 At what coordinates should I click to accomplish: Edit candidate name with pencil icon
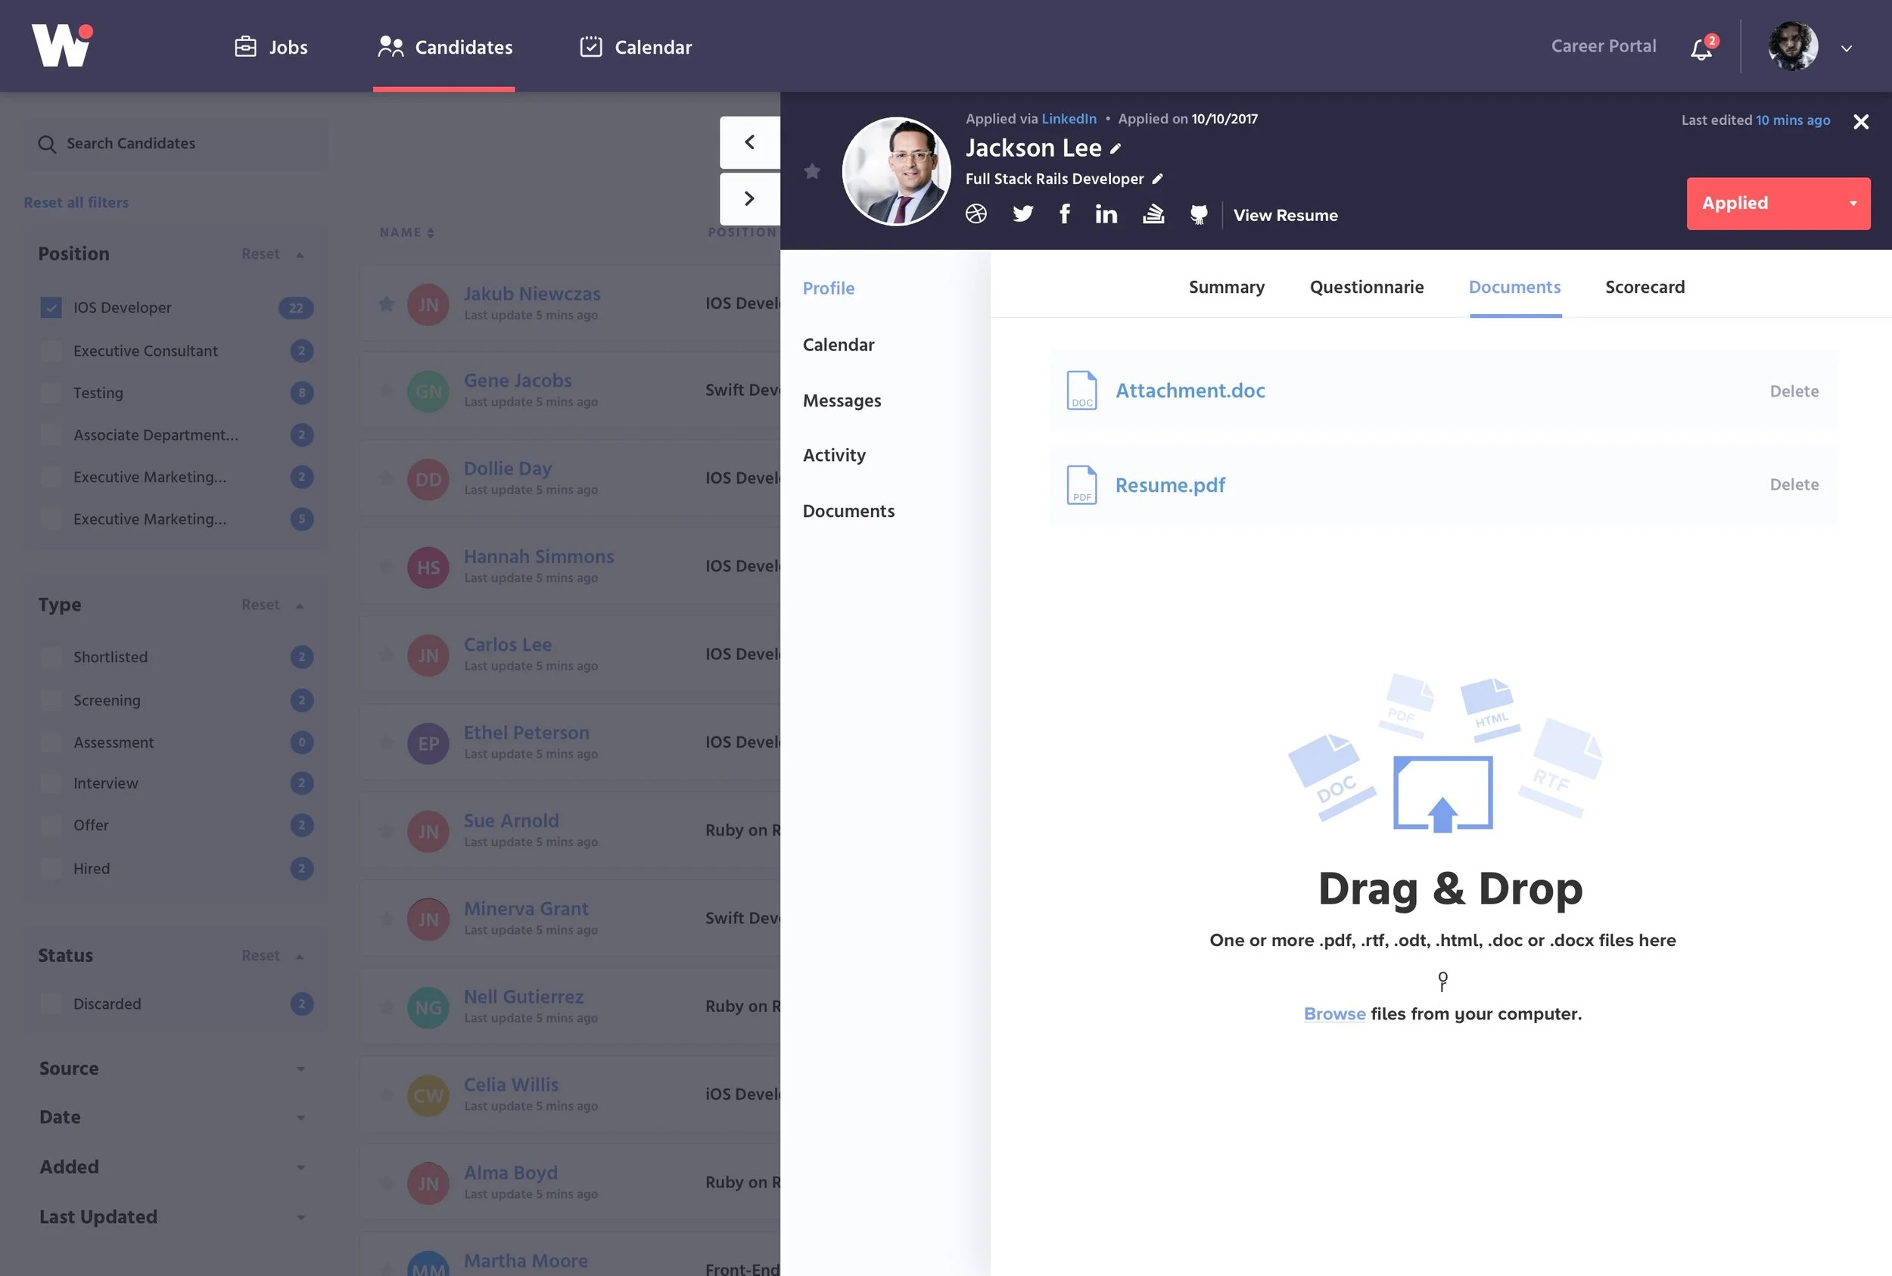click(1116, 148)
